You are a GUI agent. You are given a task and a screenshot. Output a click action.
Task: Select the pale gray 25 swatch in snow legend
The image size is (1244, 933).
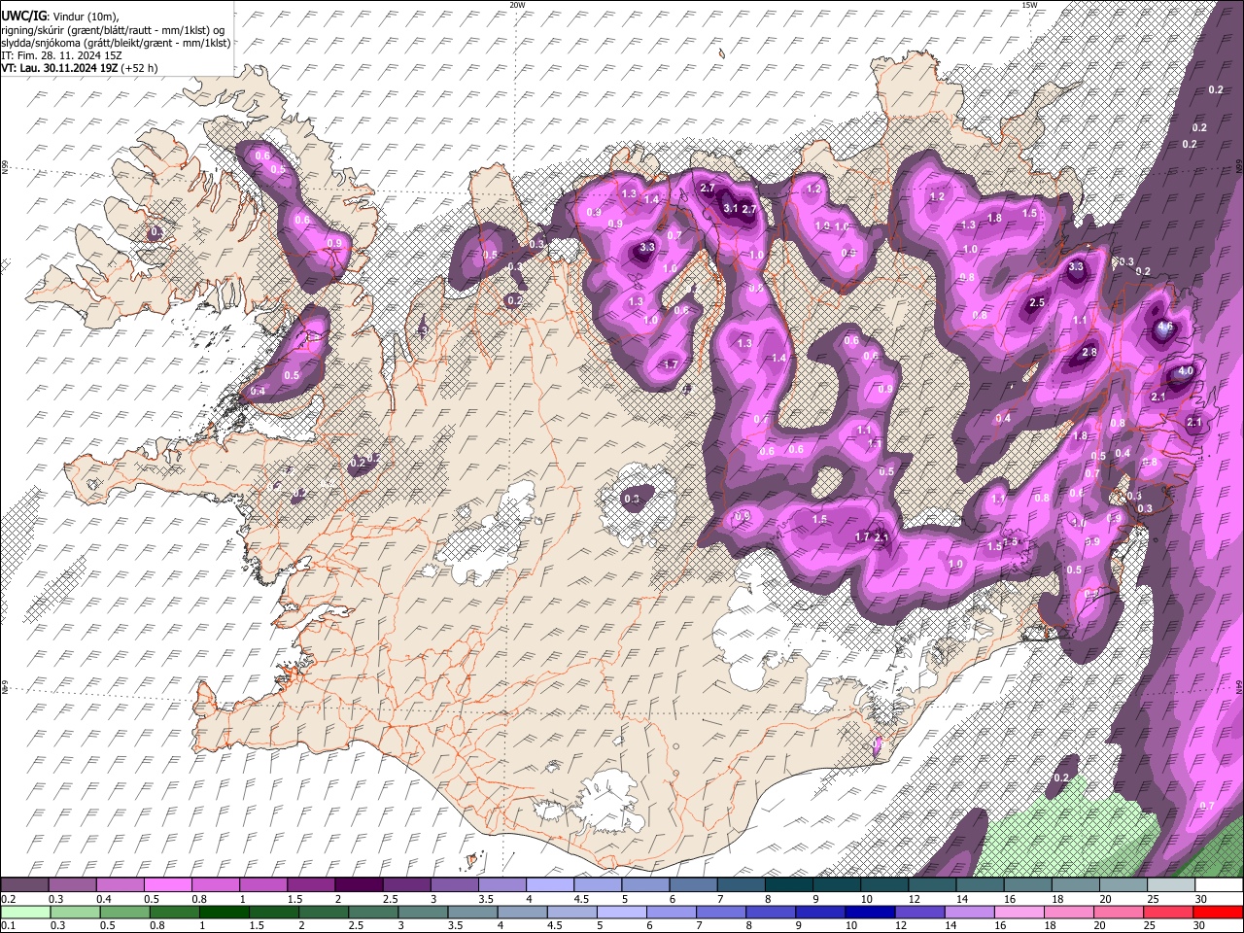(1170, 884)
